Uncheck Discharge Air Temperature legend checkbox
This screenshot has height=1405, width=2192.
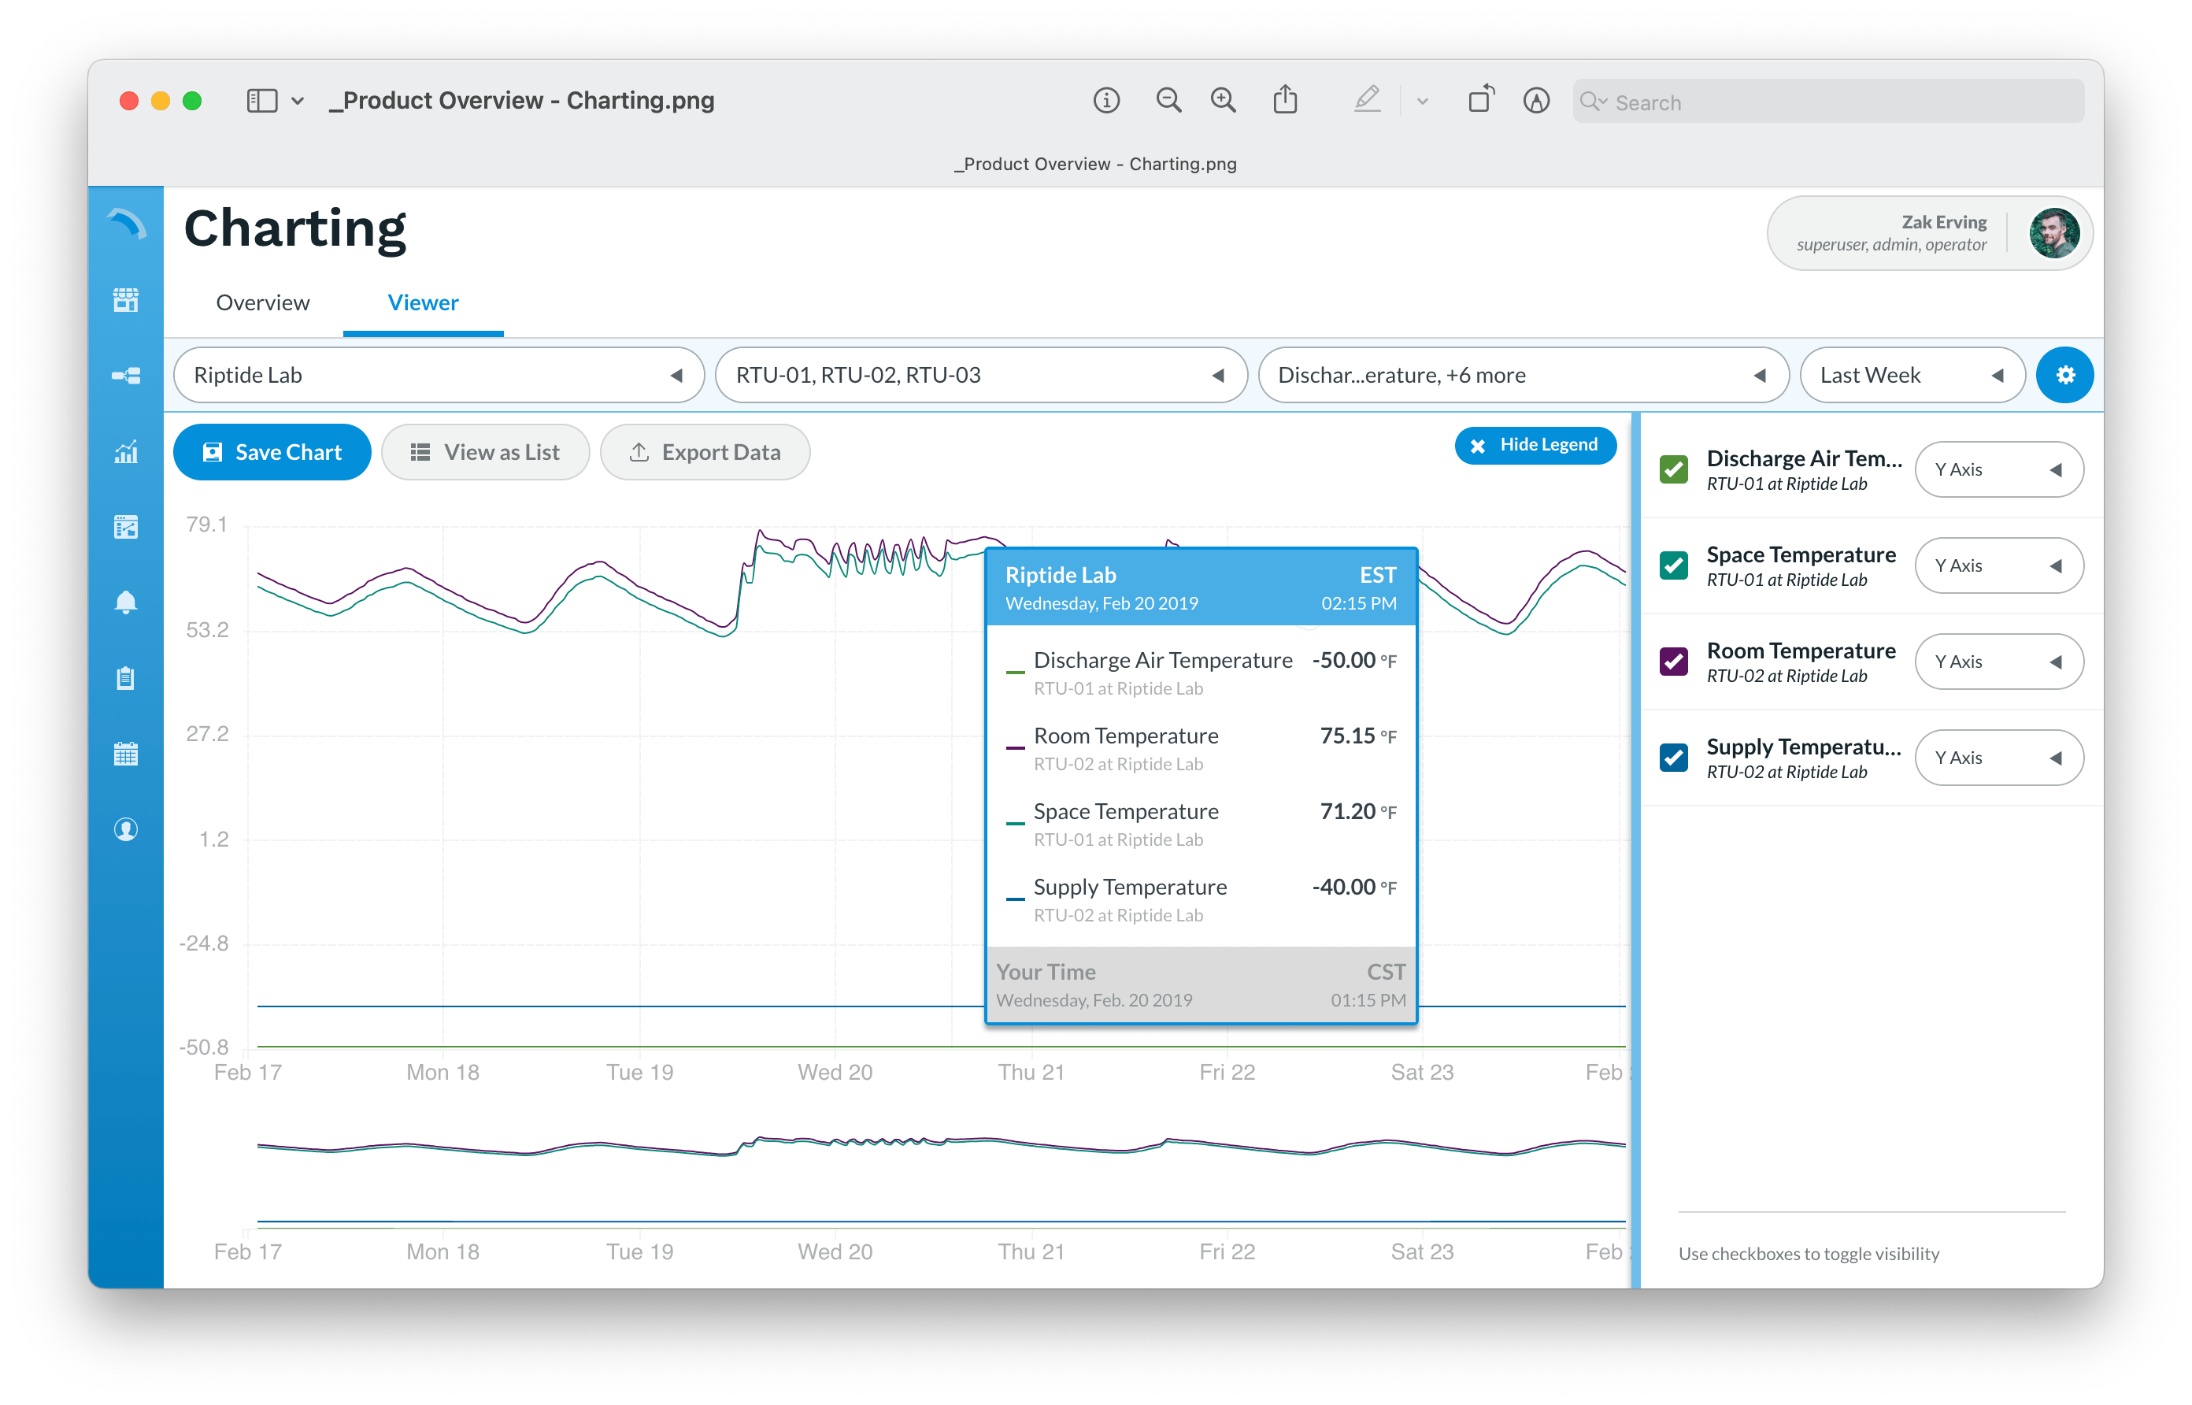pos(1673,470)
